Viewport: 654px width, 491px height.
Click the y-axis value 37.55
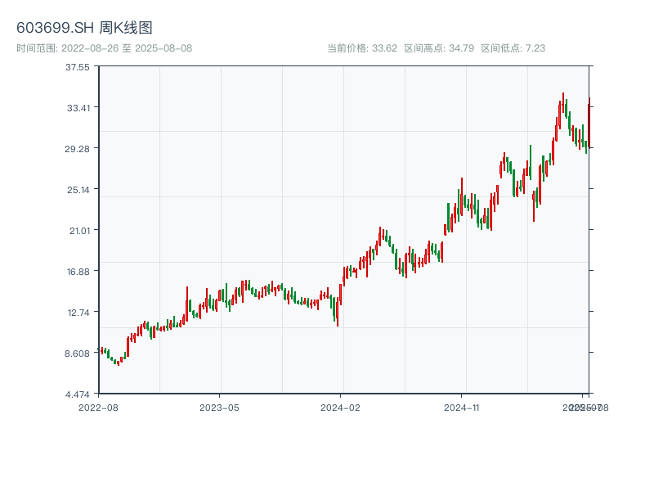coord(78,67)
